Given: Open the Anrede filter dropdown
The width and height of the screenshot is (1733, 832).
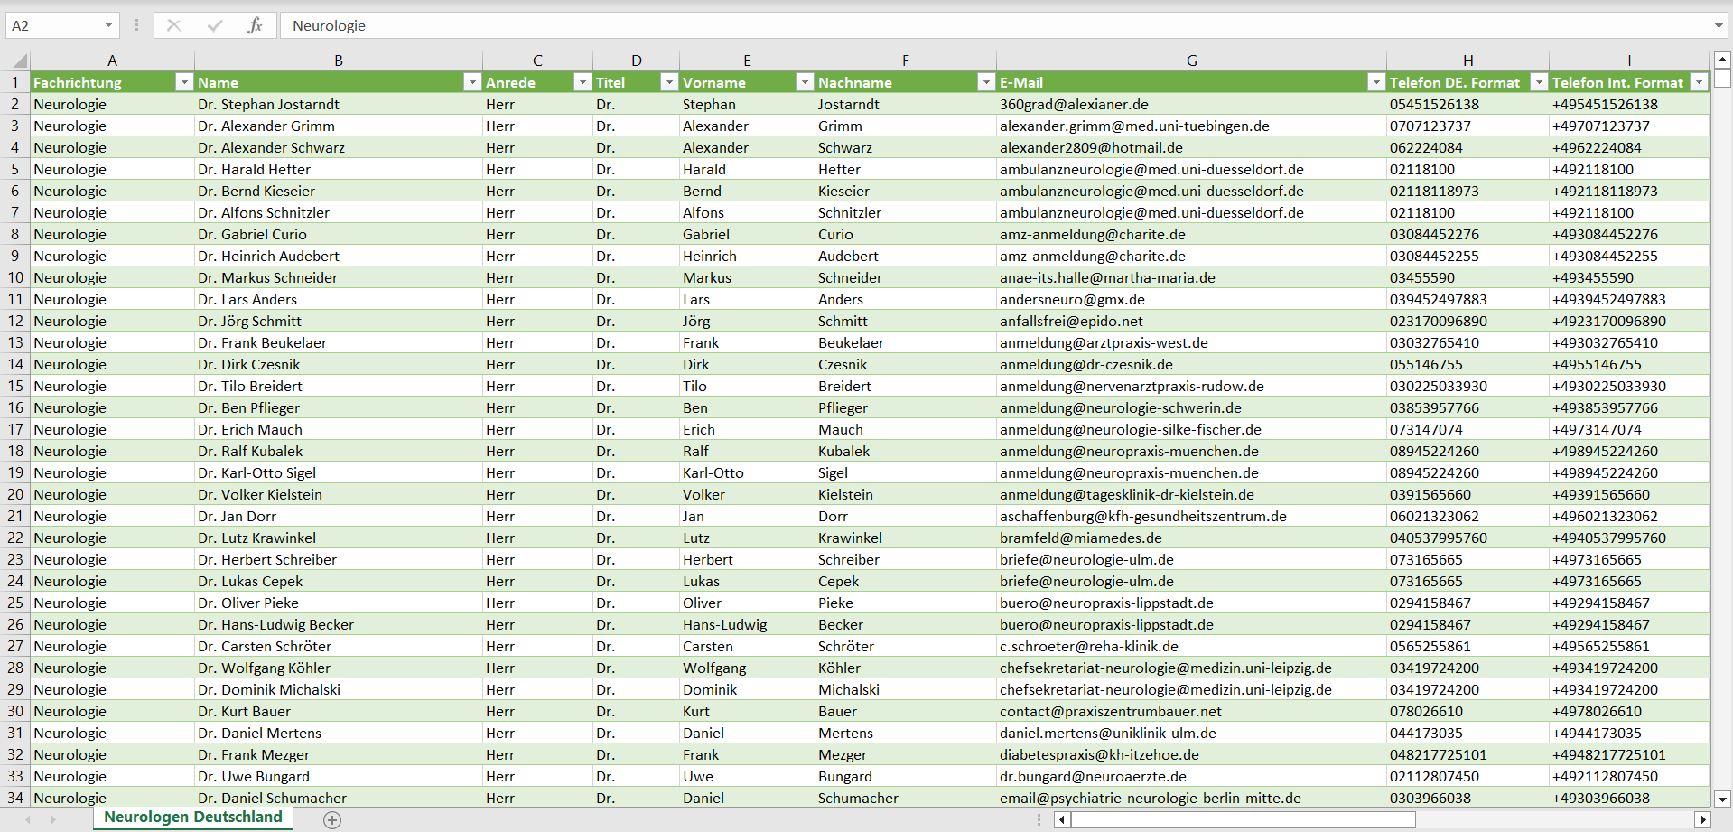Looking at the screenshot, I should point(582,82).
